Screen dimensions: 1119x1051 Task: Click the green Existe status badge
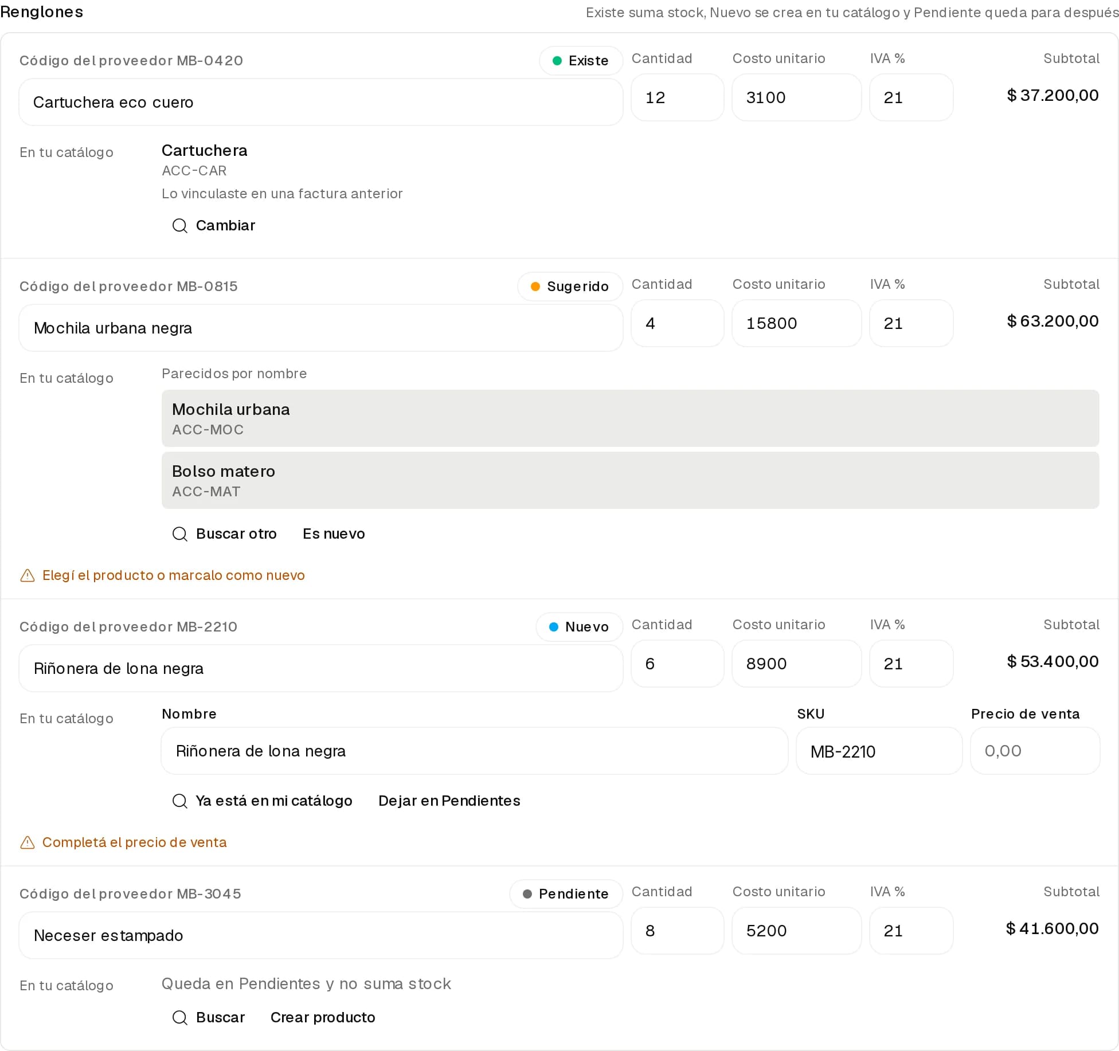pyautogui.click(x=581, y=61)
